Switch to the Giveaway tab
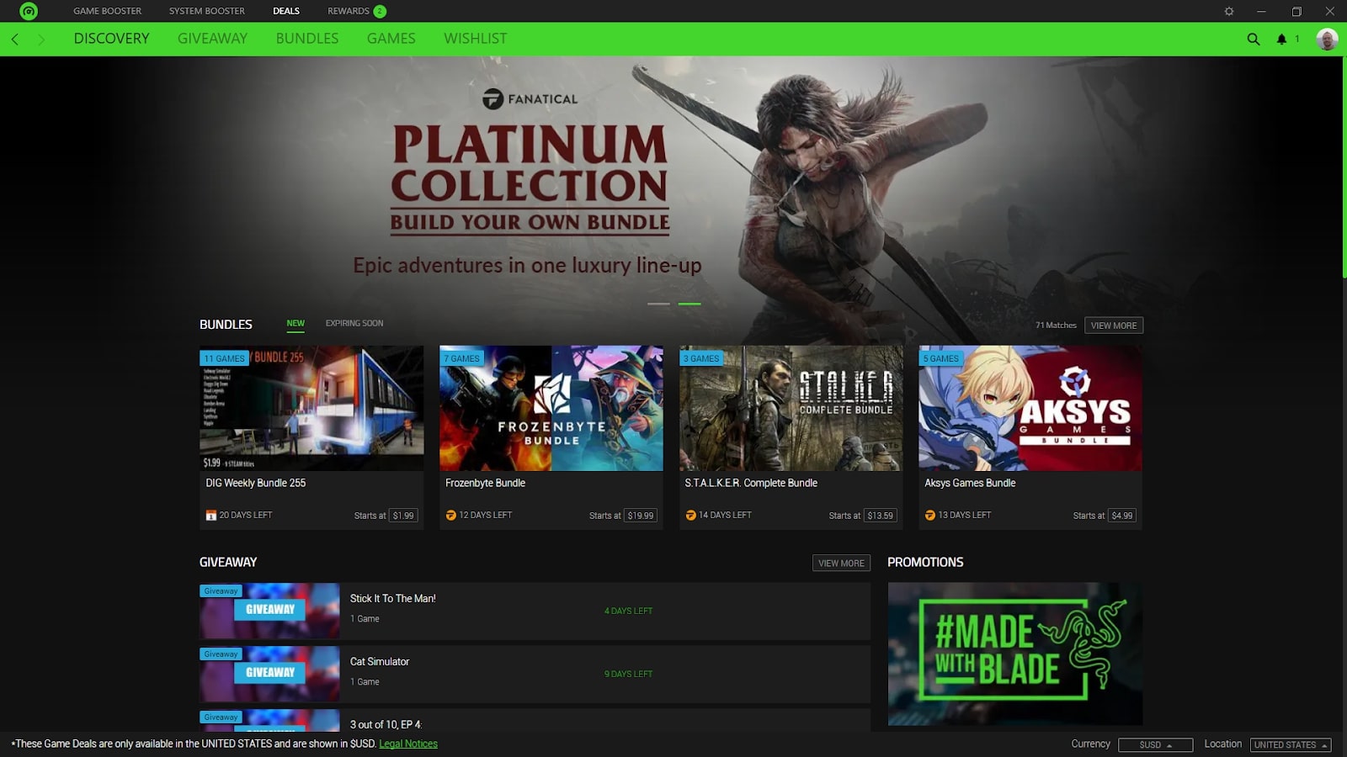Screen dimensions: 1347x757 [x=212, y=39]
